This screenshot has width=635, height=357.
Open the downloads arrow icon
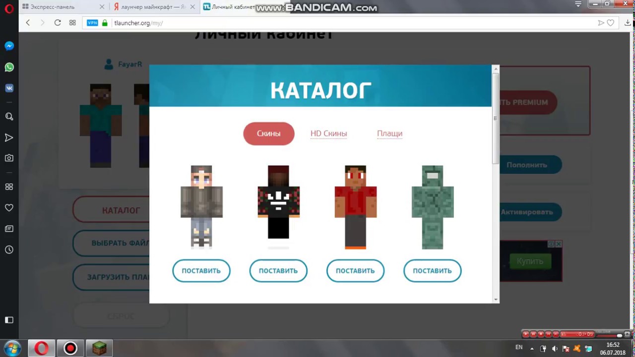pyautogui.click(x=628, y=23)
